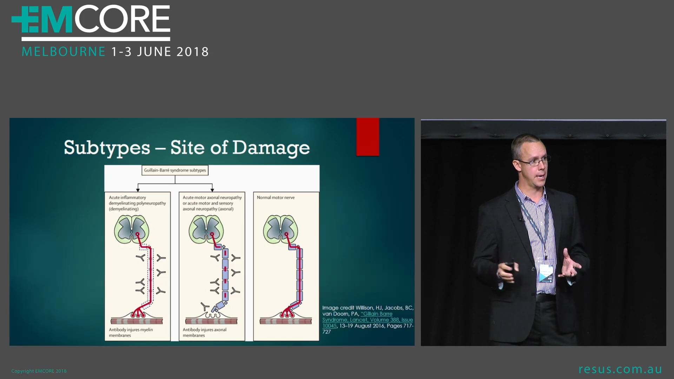Select the Subtypes – Site of Damage title
The height and width of the screenshot is (379, 674).
click(x=186, y=147)
